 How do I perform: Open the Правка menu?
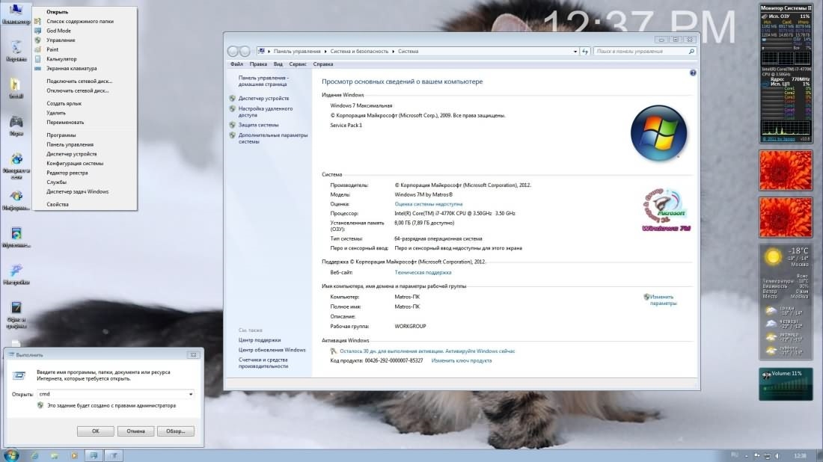[258, 64]
